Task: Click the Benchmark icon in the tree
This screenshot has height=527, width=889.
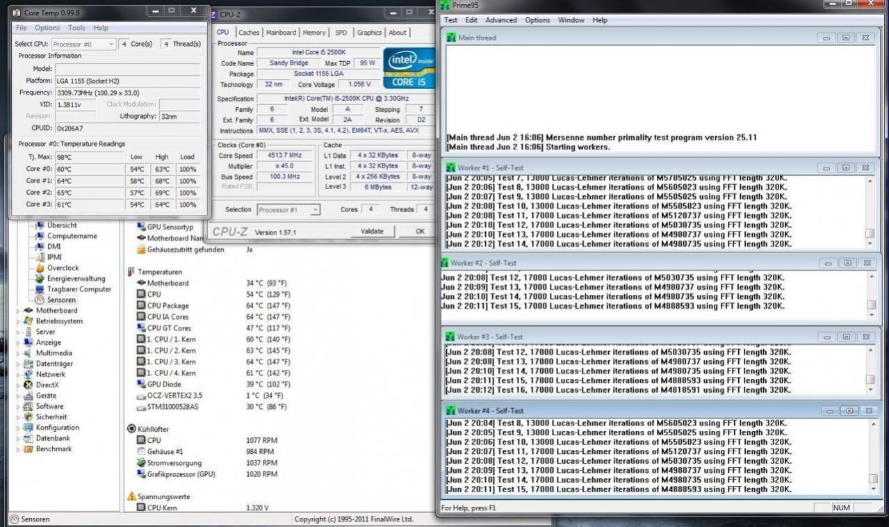Action: tap(28, 449)
